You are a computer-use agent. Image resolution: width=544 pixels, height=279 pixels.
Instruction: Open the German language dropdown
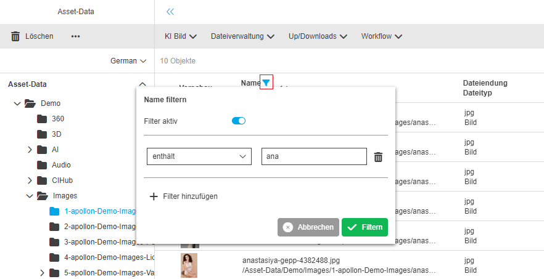128,61
